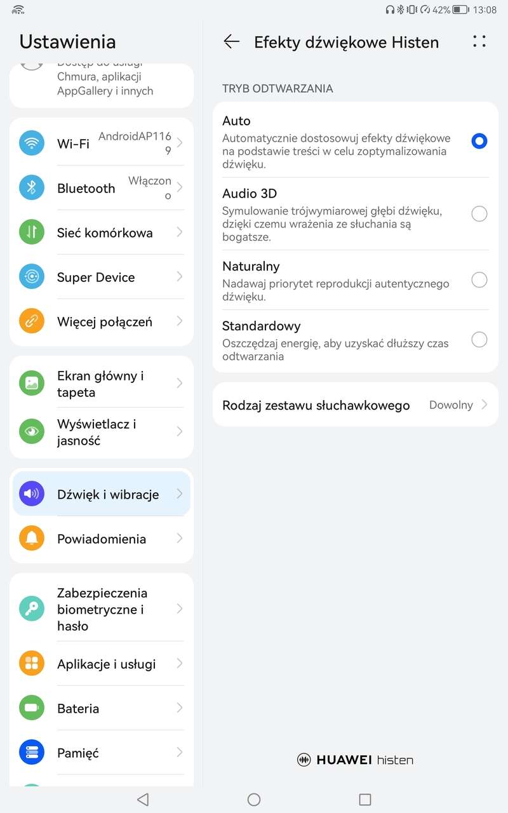Screen dimensions: 508x813
Task: Tap the back arrow in Histen header
Action: tap(232, 42)
